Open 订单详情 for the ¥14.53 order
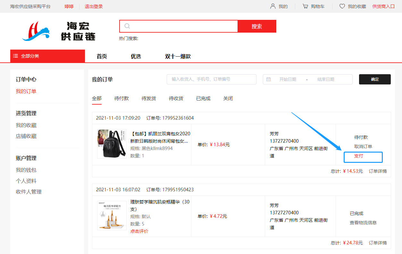 click(x=378, y=171)
